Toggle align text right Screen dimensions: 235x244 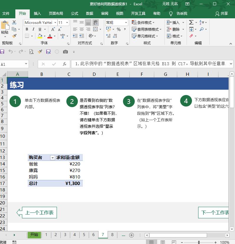(88, 29)
